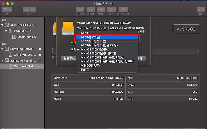Click the 499.76GB capacity box
Screen dimensions: 207x129
(x=186, y=29)
